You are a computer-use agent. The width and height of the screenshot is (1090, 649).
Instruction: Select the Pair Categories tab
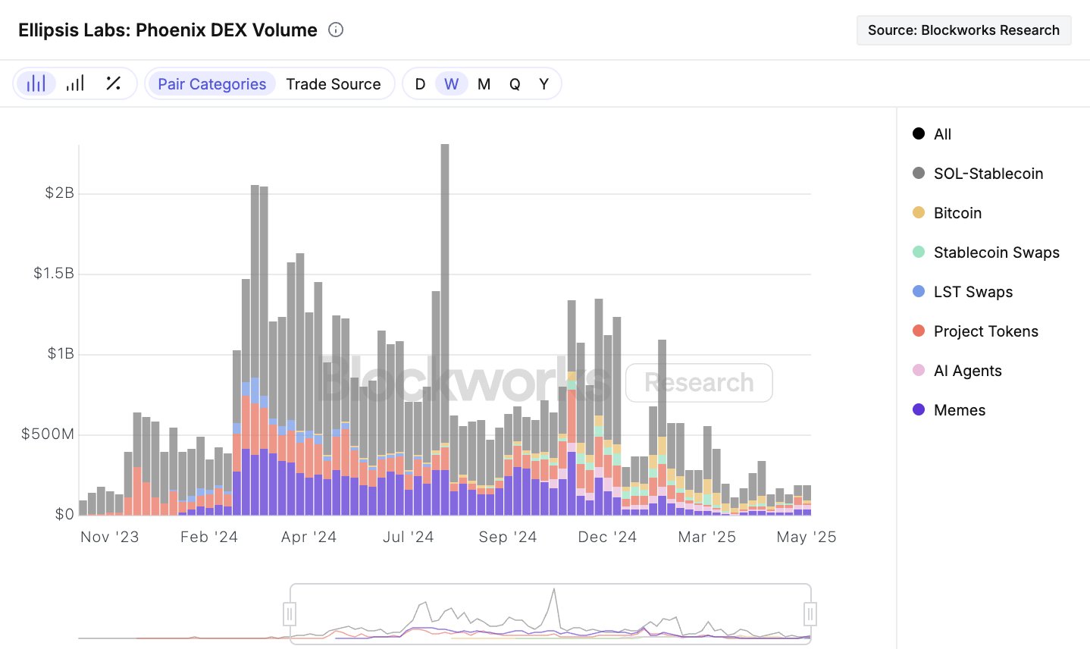point(211,84)
